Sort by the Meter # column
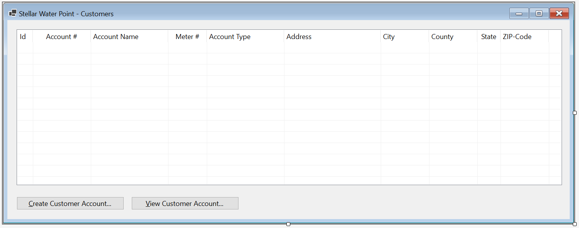 187,37
